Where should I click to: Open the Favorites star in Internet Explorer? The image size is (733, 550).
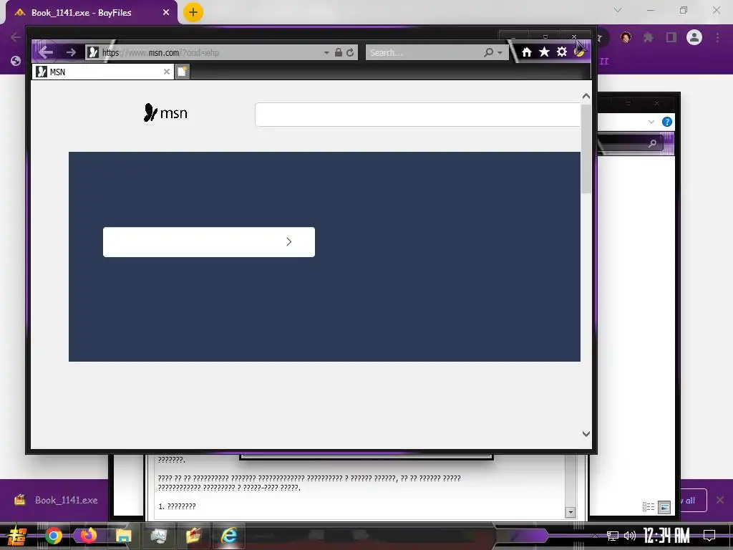pyautogui.click(x=544, y=52)
